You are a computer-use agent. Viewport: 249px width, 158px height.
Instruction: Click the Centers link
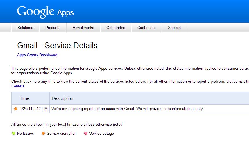coord(18,86)
